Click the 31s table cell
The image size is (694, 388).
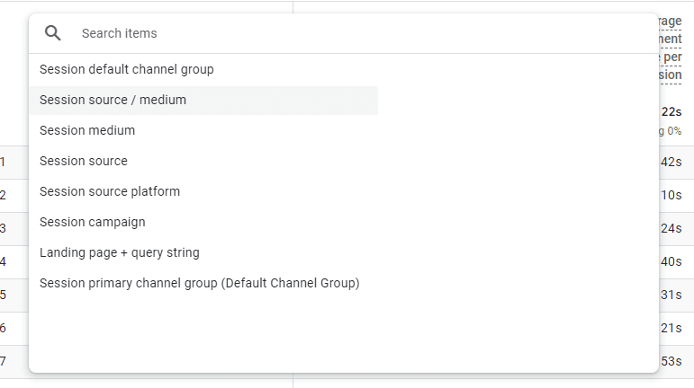click(x=671, y=295)
